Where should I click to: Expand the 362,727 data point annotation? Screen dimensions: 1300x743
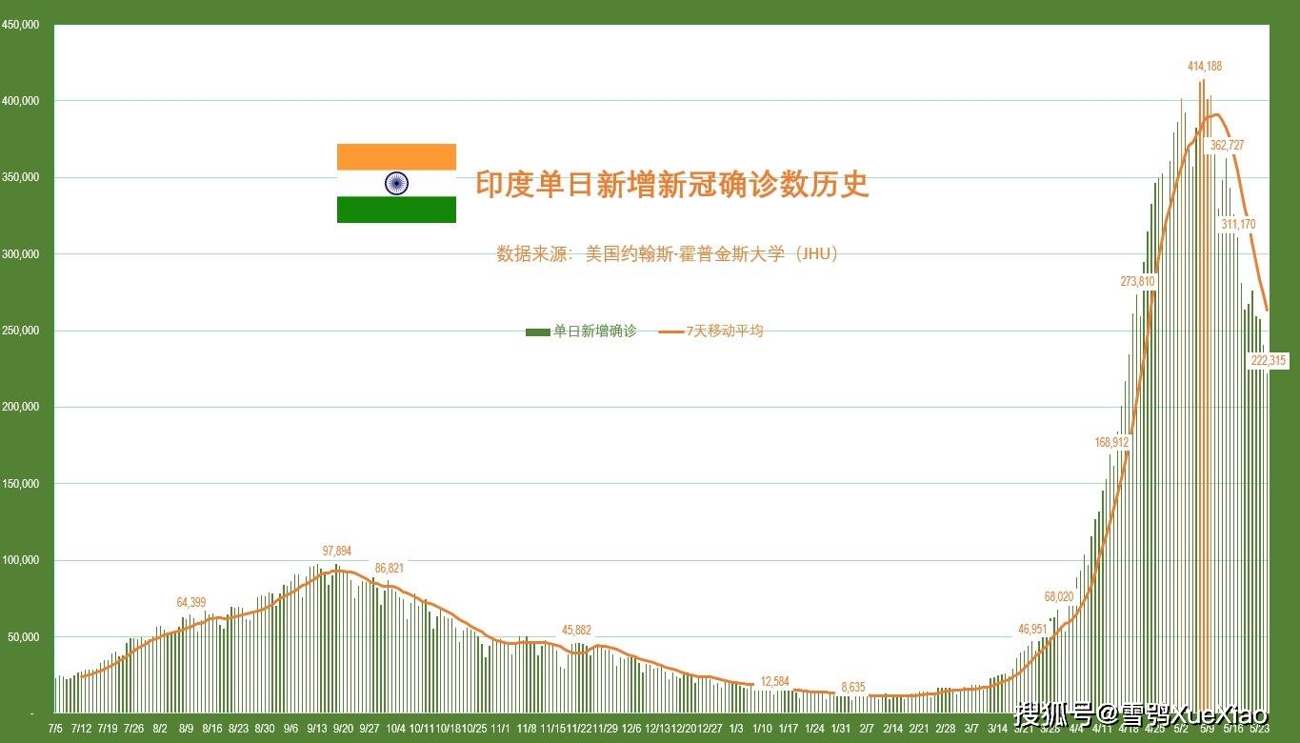(1230, 145)
